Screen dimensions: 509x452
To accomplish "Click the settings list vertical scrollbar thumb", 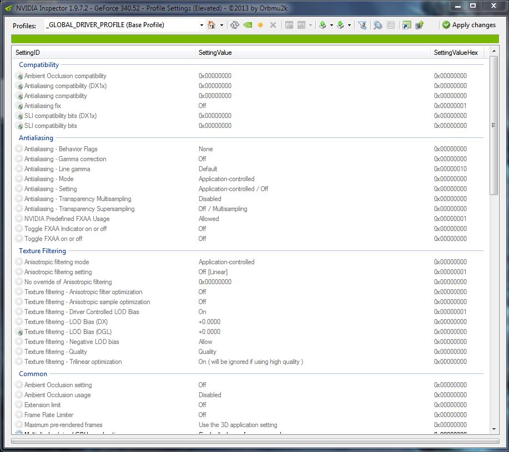I will coord(494,125).
